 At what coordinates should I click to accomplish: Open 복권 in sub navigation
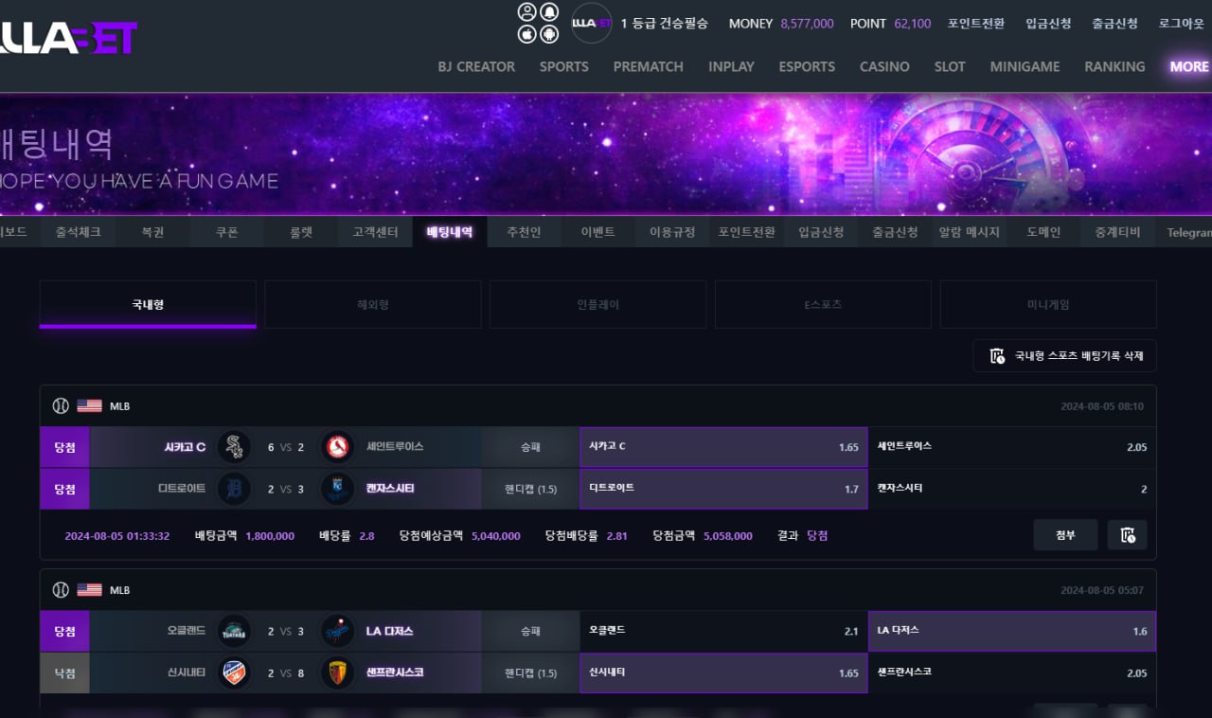[x=152, y=232]
